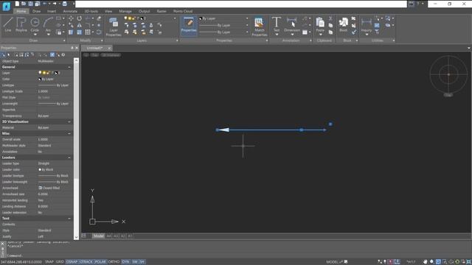Open the Annotate ribbon tab
Viewport: 472px width, 265px height.
pyautogui.click(x=70, y=11)
